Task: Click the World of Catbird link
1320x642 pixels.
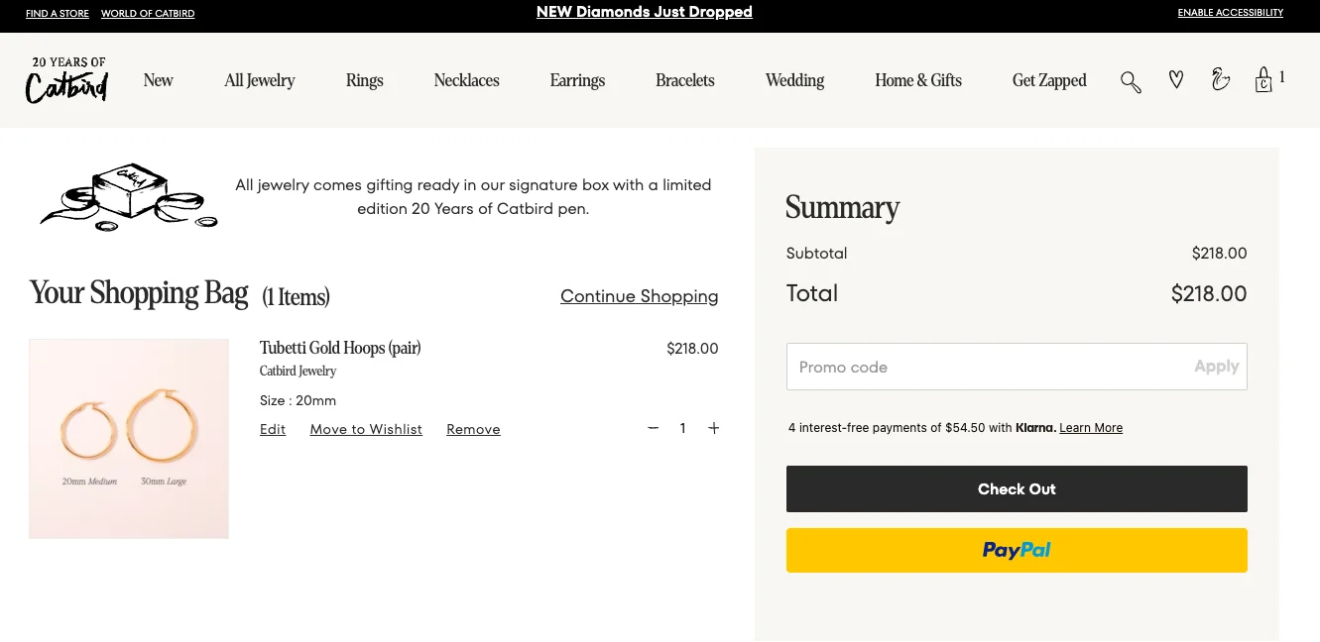Action: (x=148, y=14)
